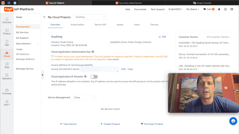
Task: Click the help icon beside IP Allowlist
Action: point(85,76)
